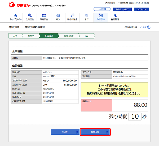The width and height of the screenshot is (159, 146).
Task: Click the status value 提示済み
Action: [118, 72]
